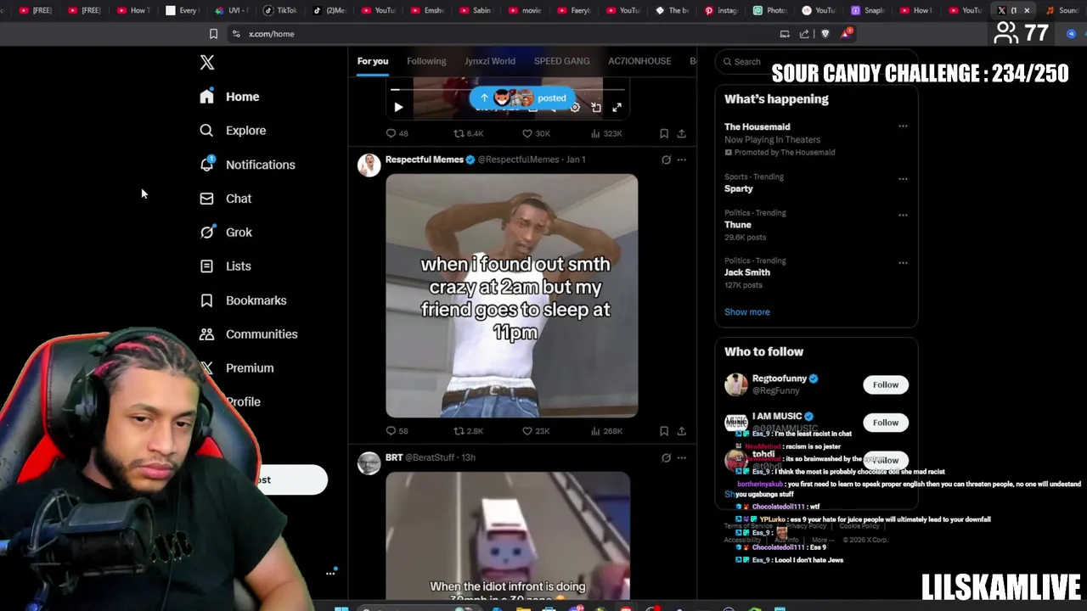View analytics of post with 268K views

[607, 431]
